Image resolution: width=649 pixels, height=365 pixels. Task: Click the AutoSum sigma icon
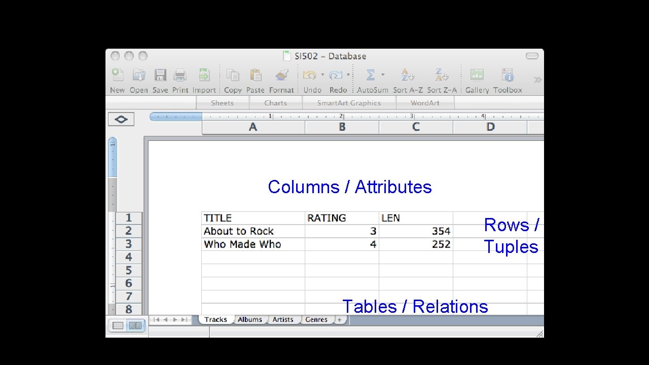click(371, 75)
